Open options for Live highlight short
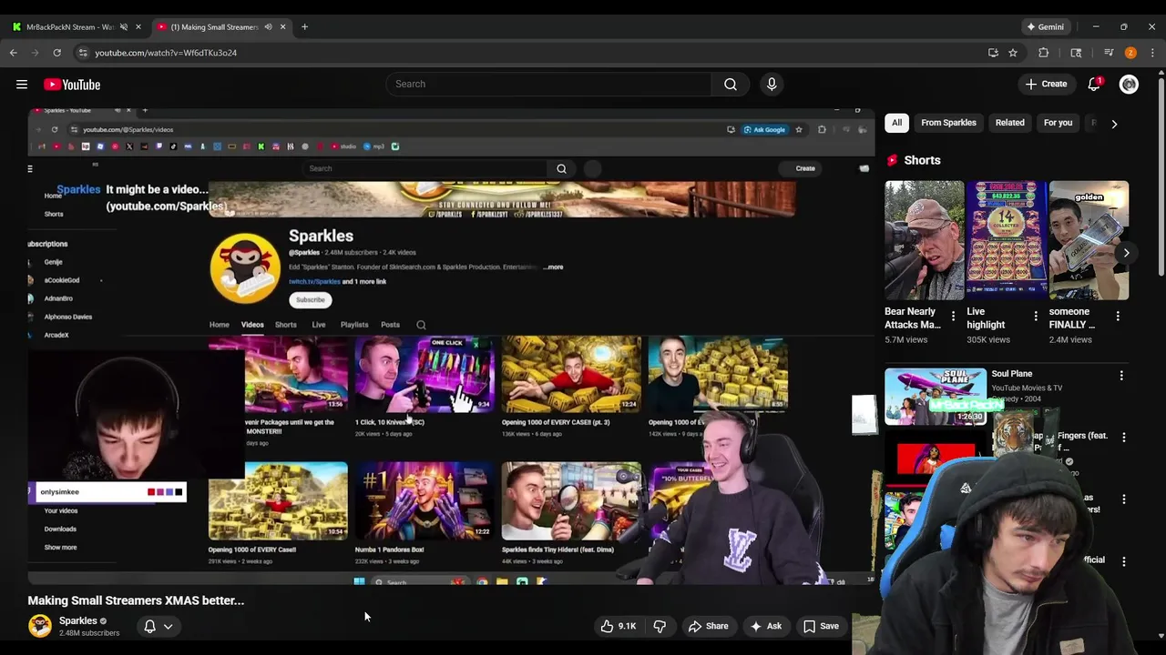Screen dimensions: 1166x655 pos(1036,317)
